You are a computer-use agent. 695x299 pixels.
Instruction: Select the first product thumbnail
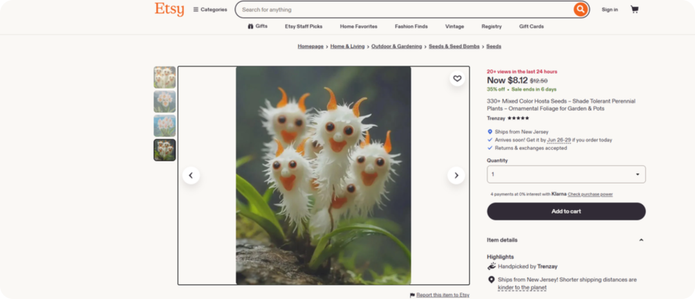point(165,78)
